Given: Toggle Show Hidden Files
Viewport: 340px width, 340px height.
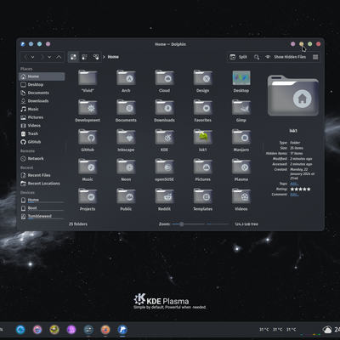Looking at the screenshot, I should tap(286, 57).
